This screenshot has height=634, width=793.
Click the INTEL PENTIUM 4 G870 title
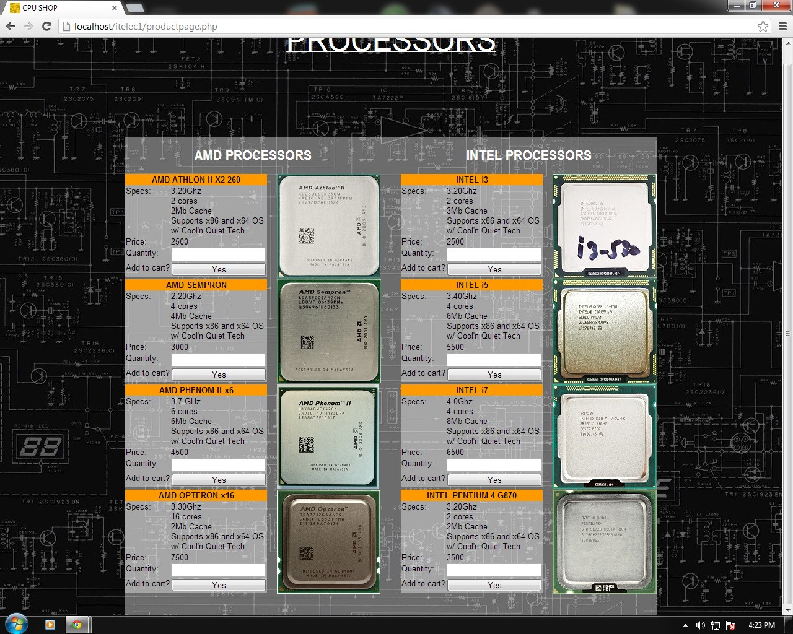[471, 495]
